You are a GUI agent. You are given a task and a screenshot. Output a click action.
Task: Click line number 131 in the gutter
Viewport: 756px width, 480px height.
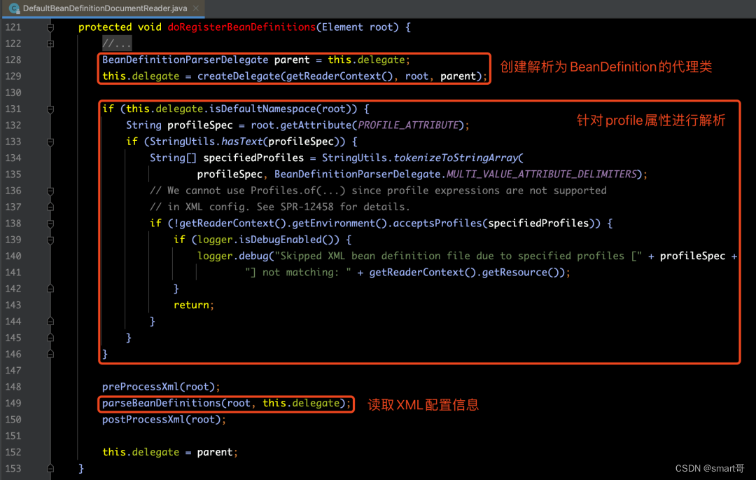[13, 109]
